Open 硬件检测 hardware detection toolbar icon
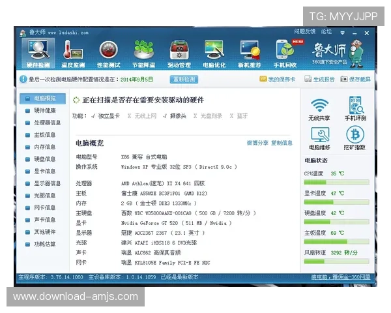Image resolution: width=391 pixels, height=313 pixels. point(38,53)
